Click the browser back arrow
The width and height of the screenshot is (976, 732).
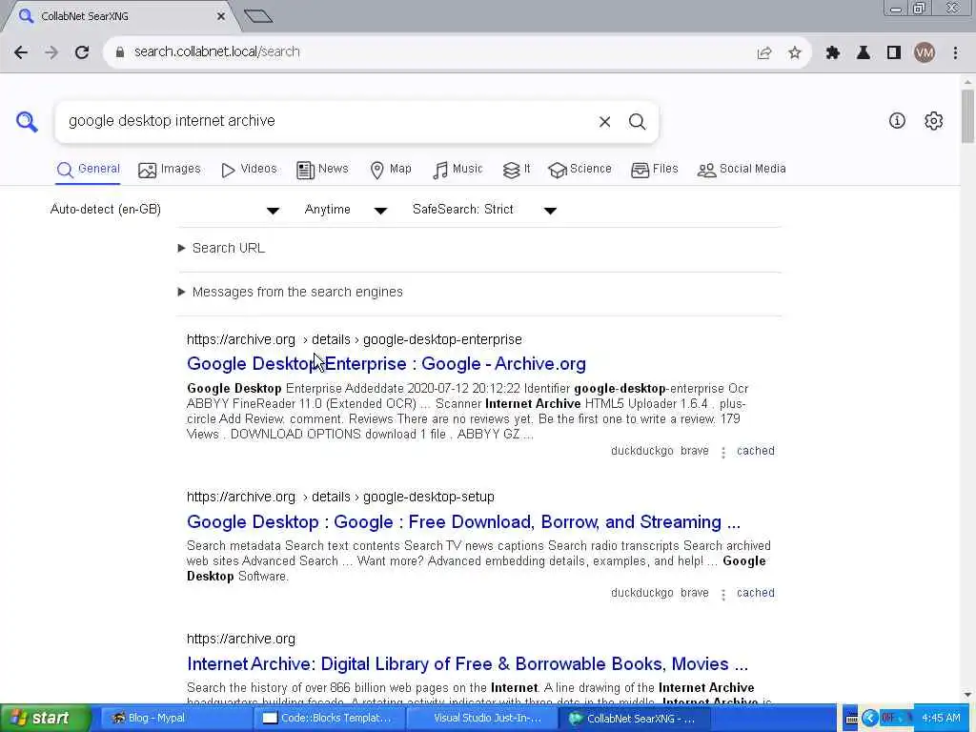pyautogui.click(x=21, y=52)
